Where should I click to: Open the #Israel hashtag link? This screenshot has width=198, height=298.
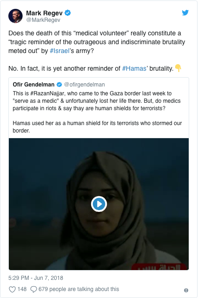[x=59, y=51]
